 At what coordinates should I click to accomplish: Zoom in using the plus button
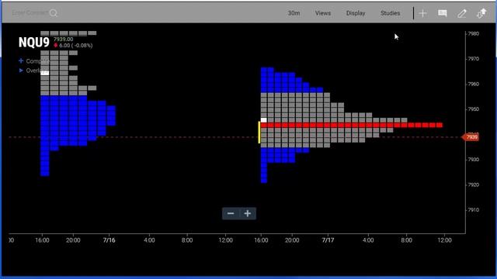(248, 214)
